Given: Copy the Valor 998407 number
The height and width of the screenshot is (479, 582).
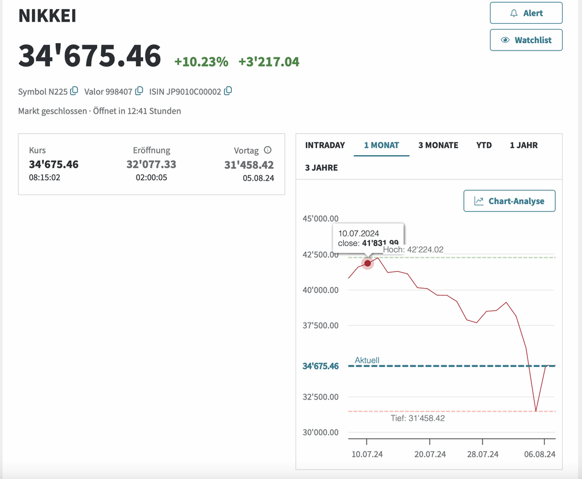Looking at the screenshot, I should 139,91.
